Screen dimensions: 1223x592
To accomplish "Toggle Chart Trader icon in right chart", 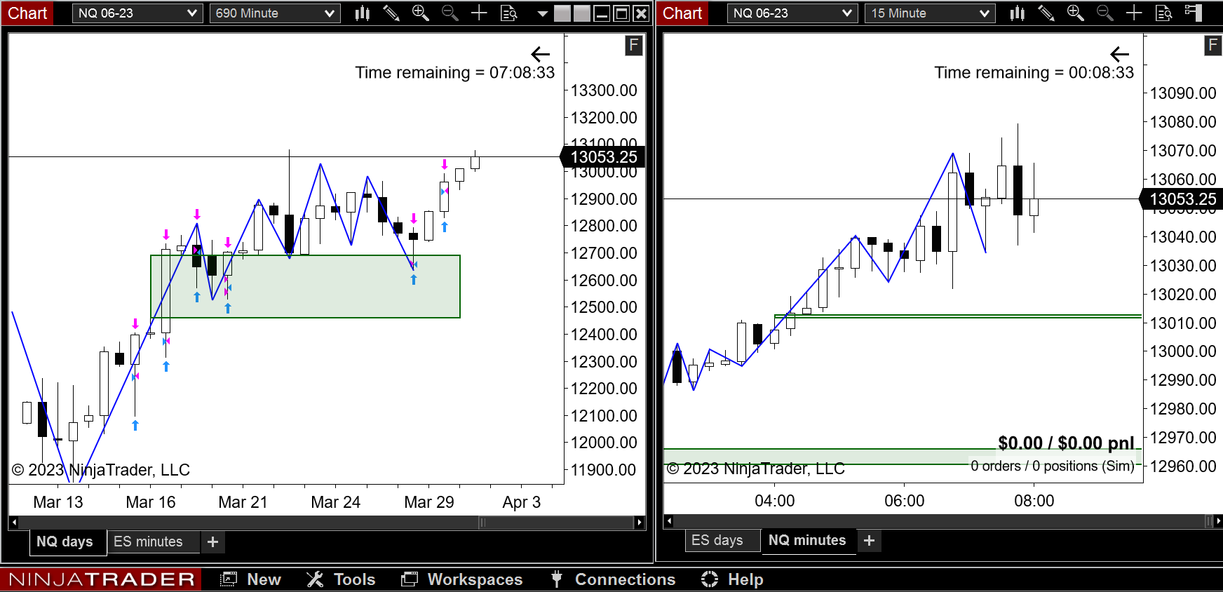I will click(1193, 13).
